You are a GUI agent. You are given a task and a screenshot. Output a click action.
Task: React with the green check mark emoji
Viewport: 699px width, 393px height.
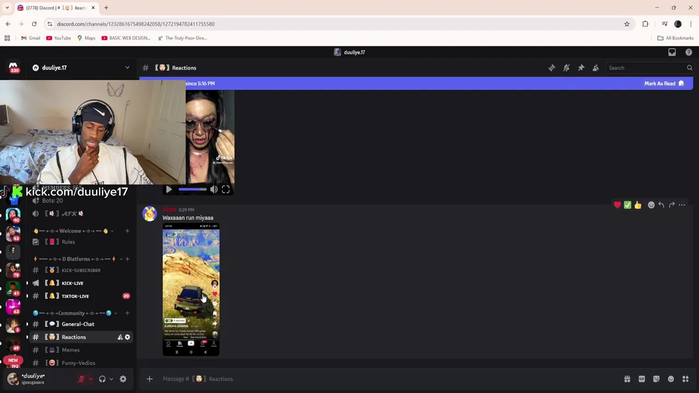pyautogui.click(x=627, y=205)
